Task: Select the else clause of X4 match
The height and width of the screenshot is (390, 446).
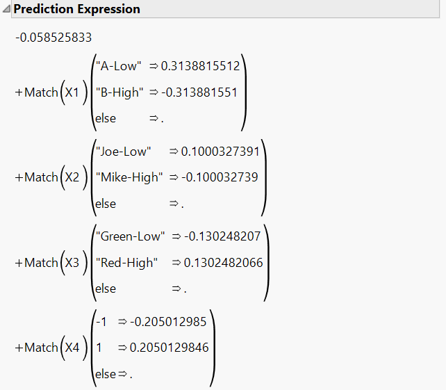Action: pyautogui.click(x=114, y=374)
